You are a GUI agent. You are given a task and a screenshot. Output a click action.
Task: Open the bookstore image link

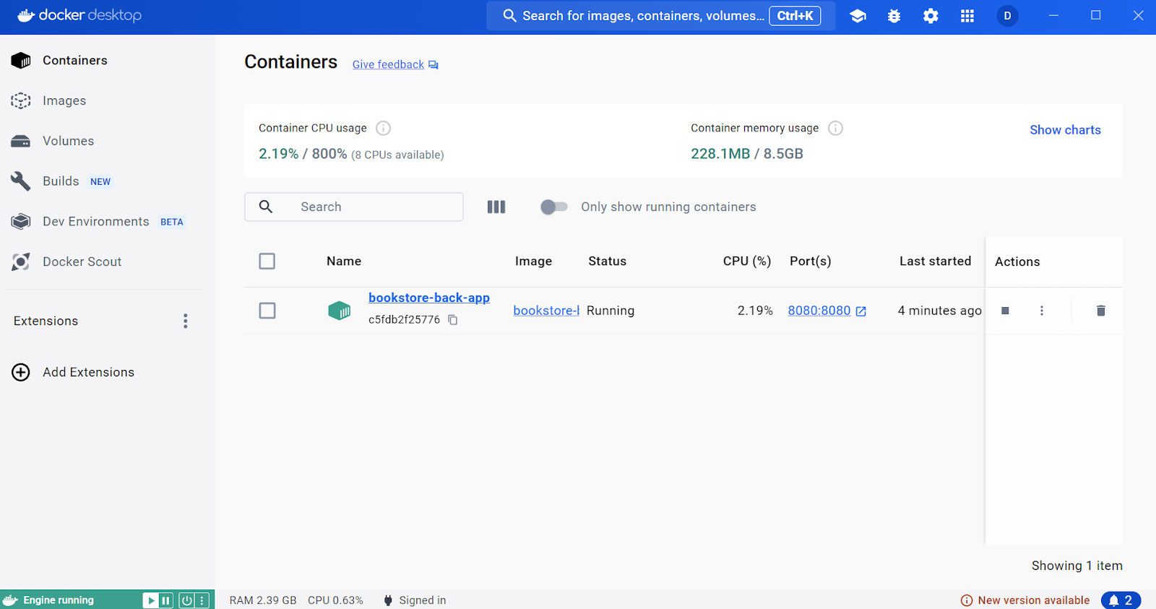click(546, 311)
